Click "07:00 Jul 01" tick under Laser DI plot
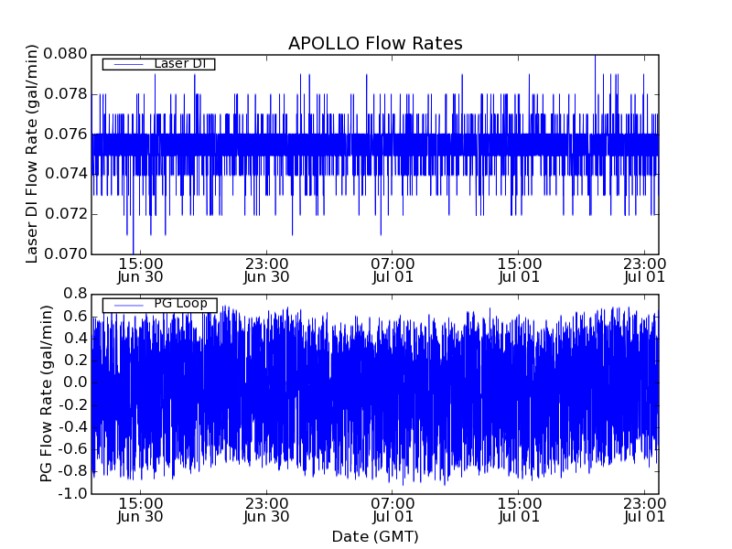This screenshot has height=549, width=732. click(x=393, y=271)
